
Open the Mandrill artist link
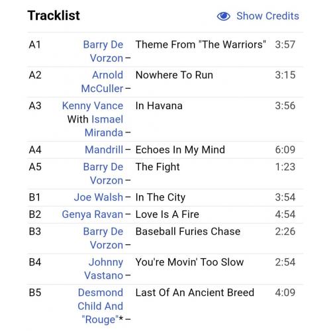(x=104, y=150)
